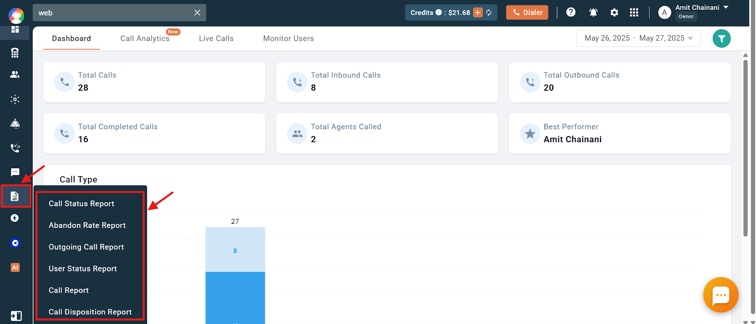Click the Total Outbound Calls icon
Screen dimensions: 756x324
pos(530,82)
